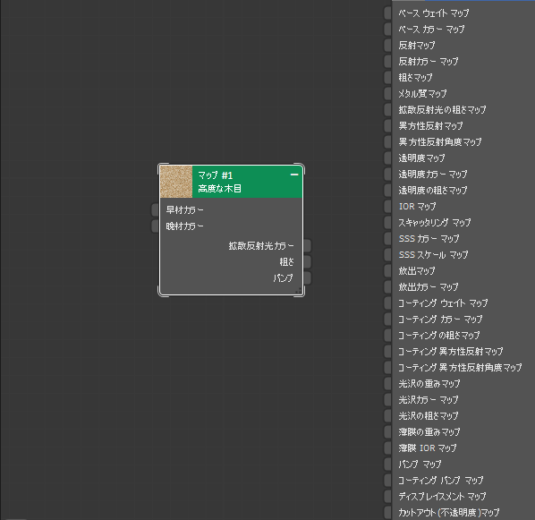Click the 早材カラー input socket

[x=156, y=209]
